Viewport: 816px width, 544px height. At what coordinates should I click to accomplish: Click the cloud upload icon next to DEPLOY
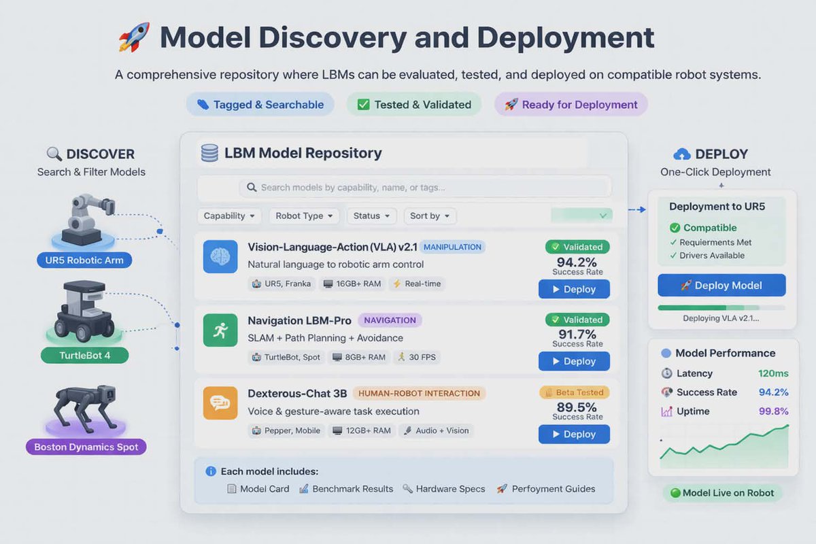click(682, 154)
